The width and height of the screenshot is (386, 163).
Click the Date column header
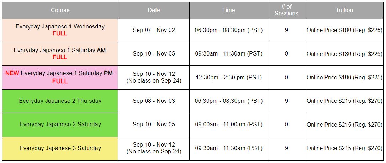pos(154,10)
